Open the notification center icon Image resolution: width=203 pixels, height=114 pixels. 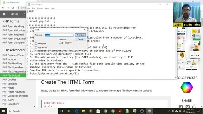198,111
